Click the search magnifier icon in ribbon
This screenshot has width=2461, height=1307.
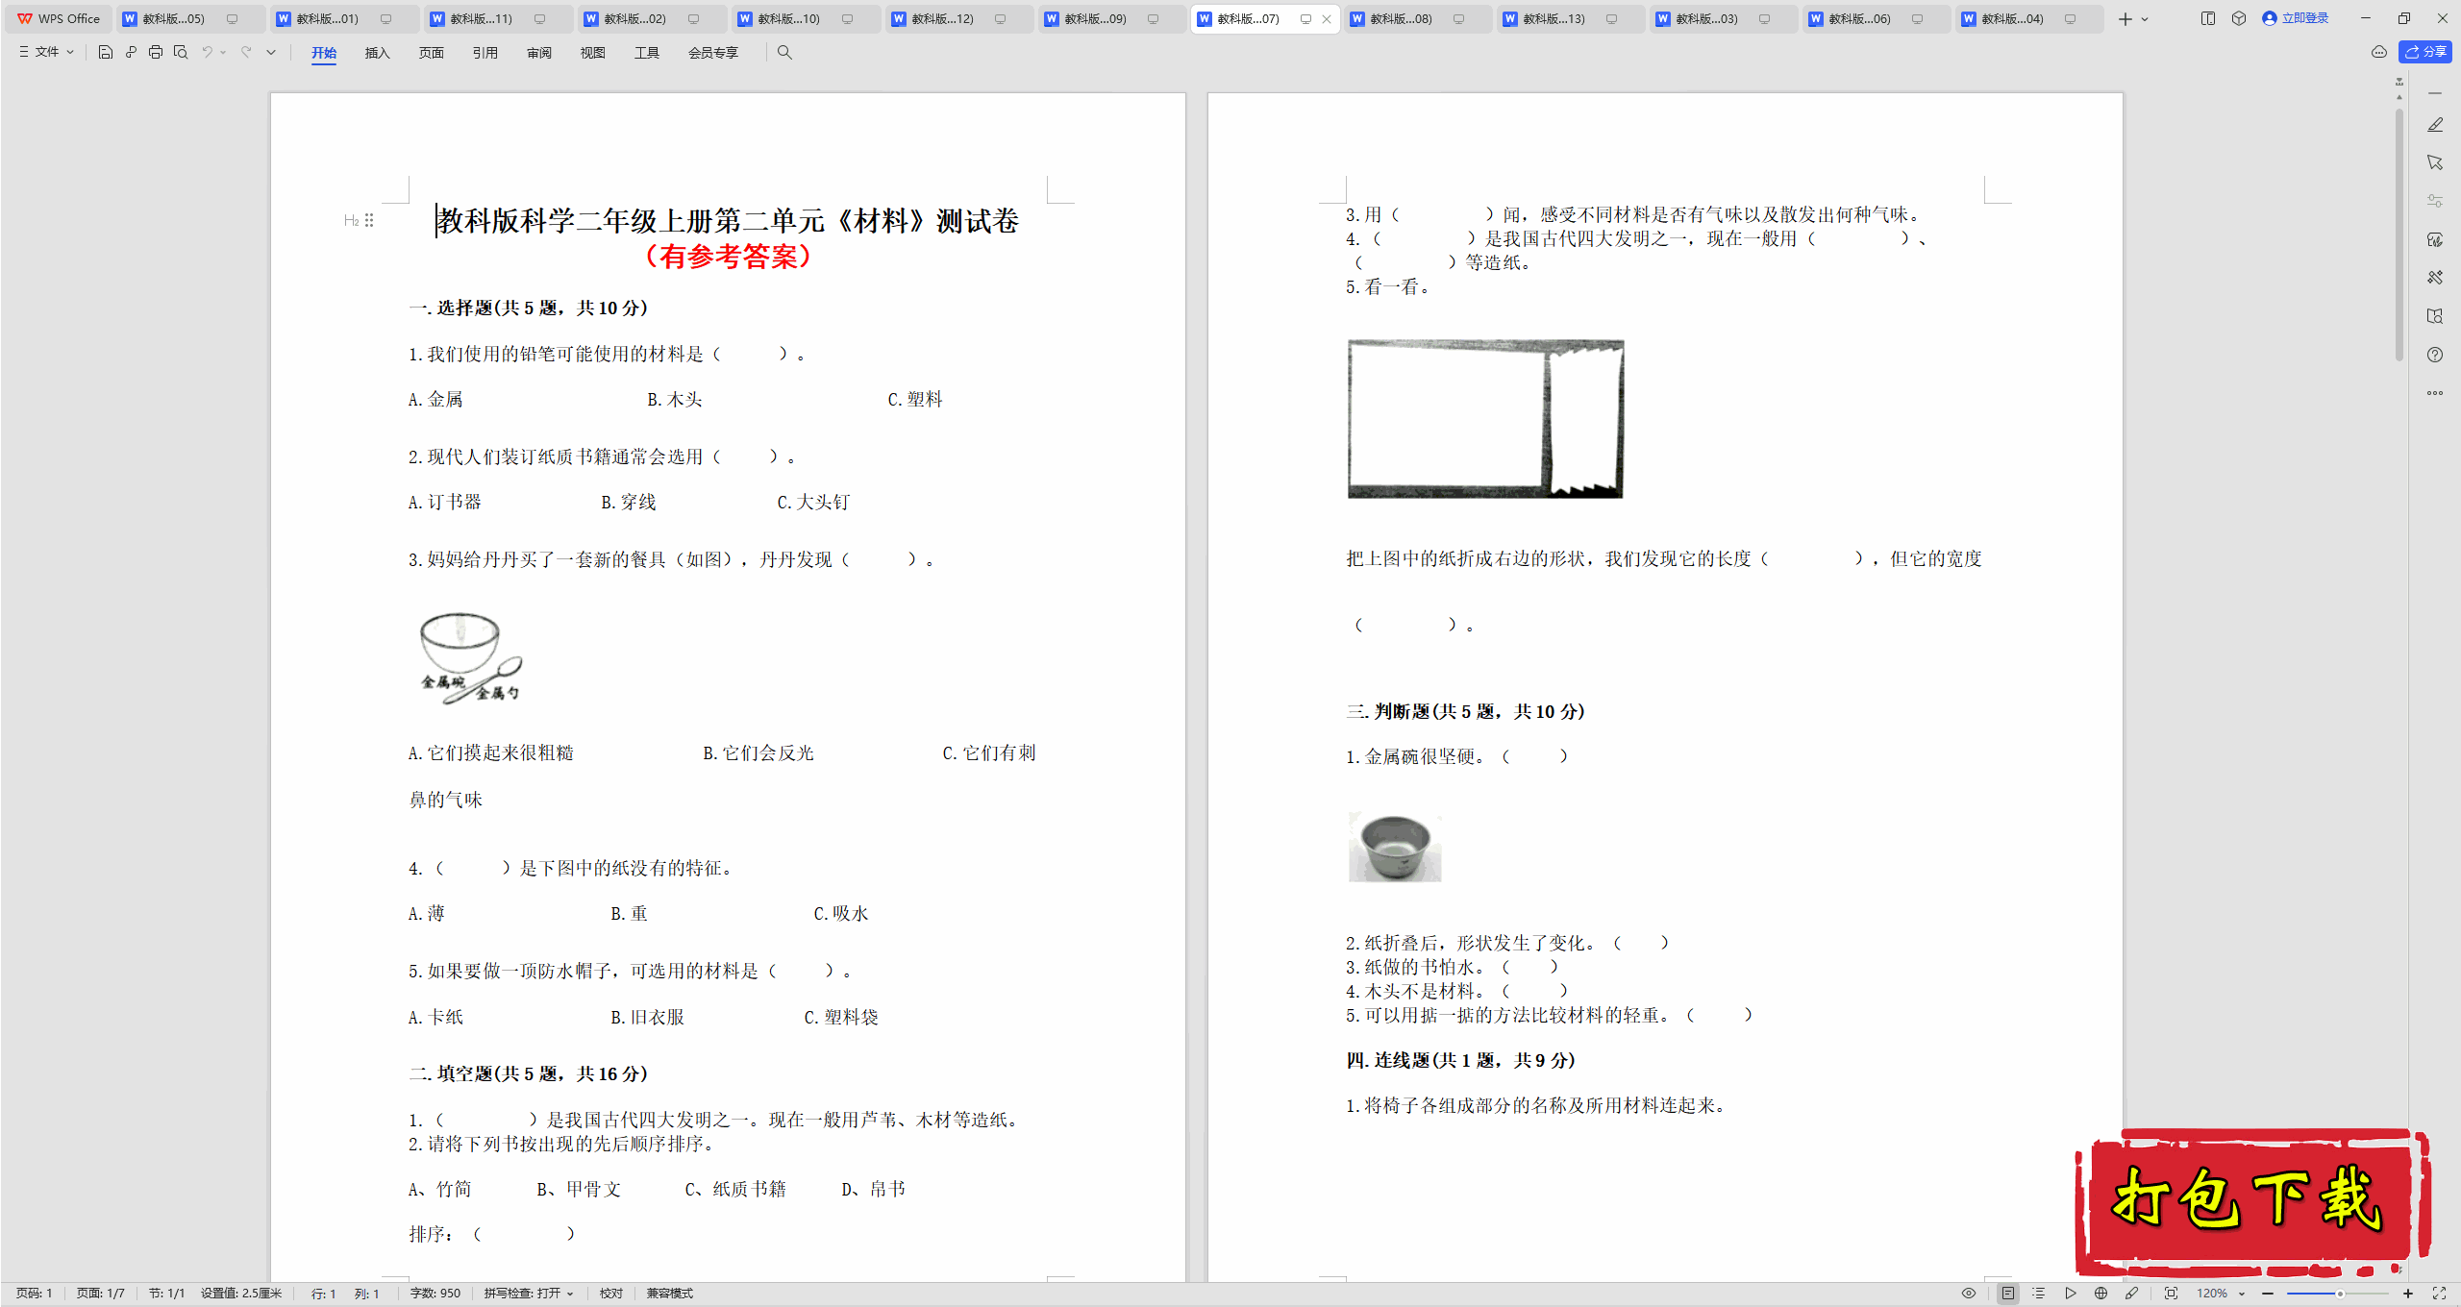784,53
